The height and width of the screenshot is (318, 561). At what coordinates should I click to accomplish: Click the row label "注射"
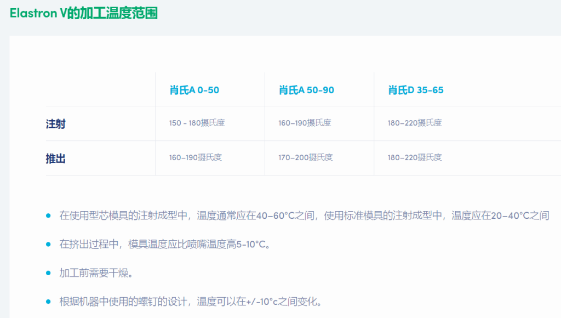click(x=55, y=124)
